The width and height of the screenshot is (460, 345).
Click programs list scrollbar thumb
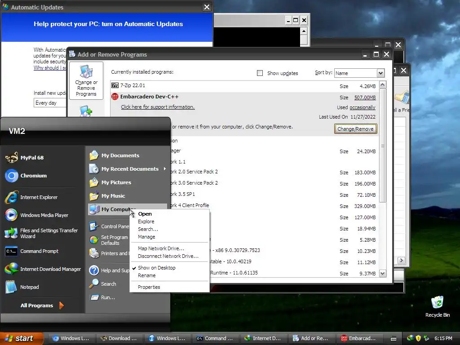tap(383, 146)
